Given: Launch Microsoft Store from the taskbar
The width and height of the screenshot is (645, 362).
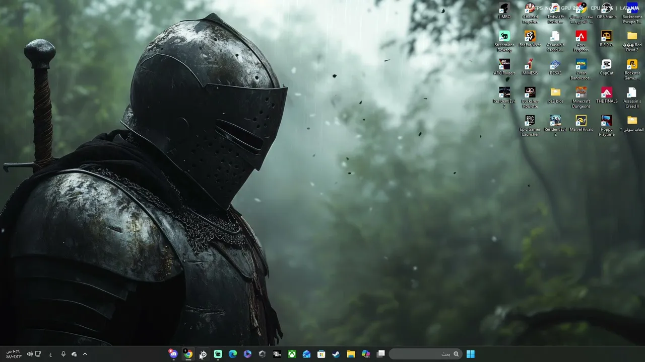Looking at the screenshot, I should coord(321,354).
